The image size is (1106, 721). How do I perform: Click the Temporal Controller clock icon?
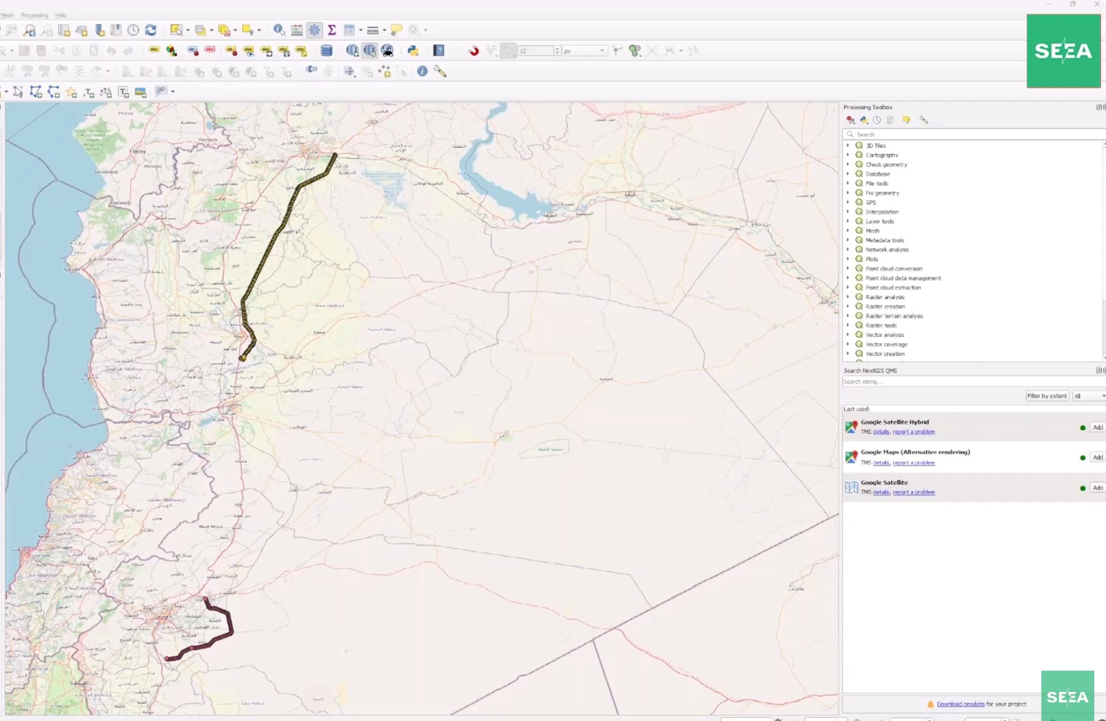(x=132, y=30)
